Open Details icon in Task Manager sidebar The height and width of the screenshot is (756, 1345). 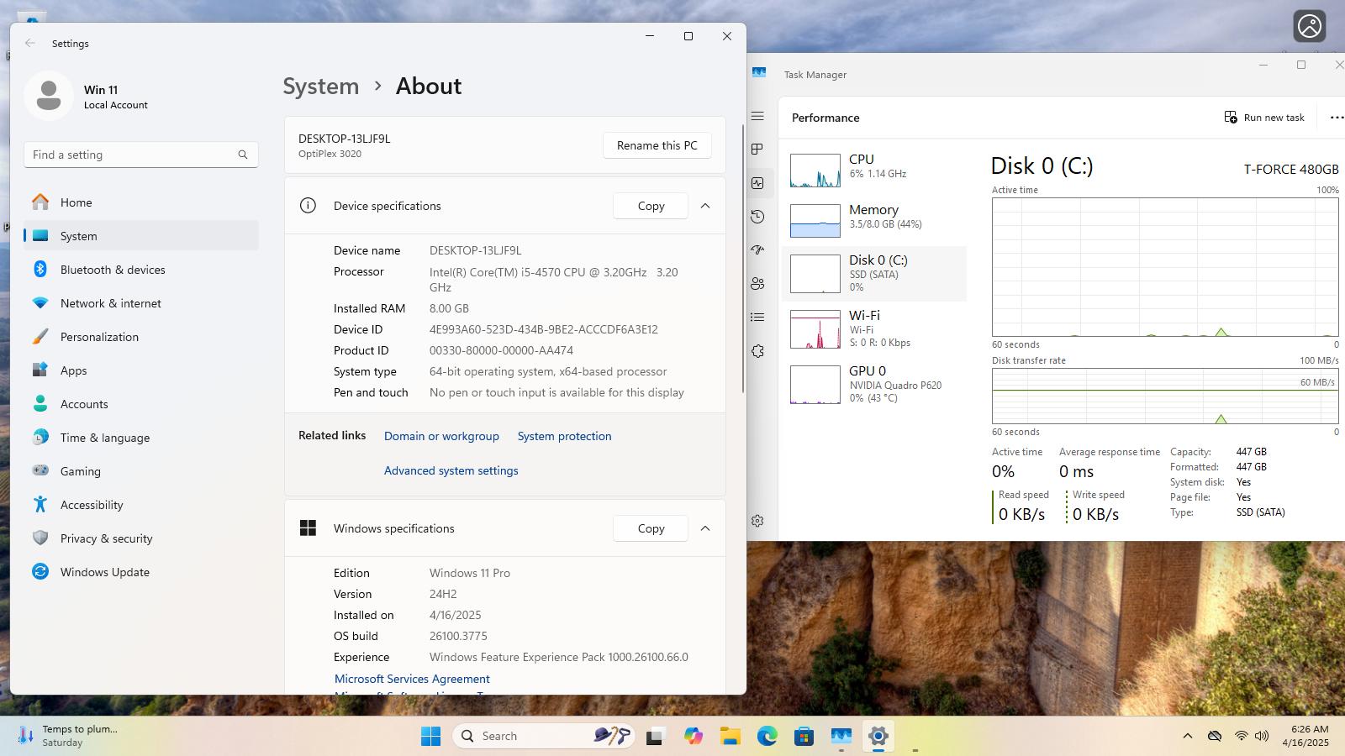[x=757, y=318]
